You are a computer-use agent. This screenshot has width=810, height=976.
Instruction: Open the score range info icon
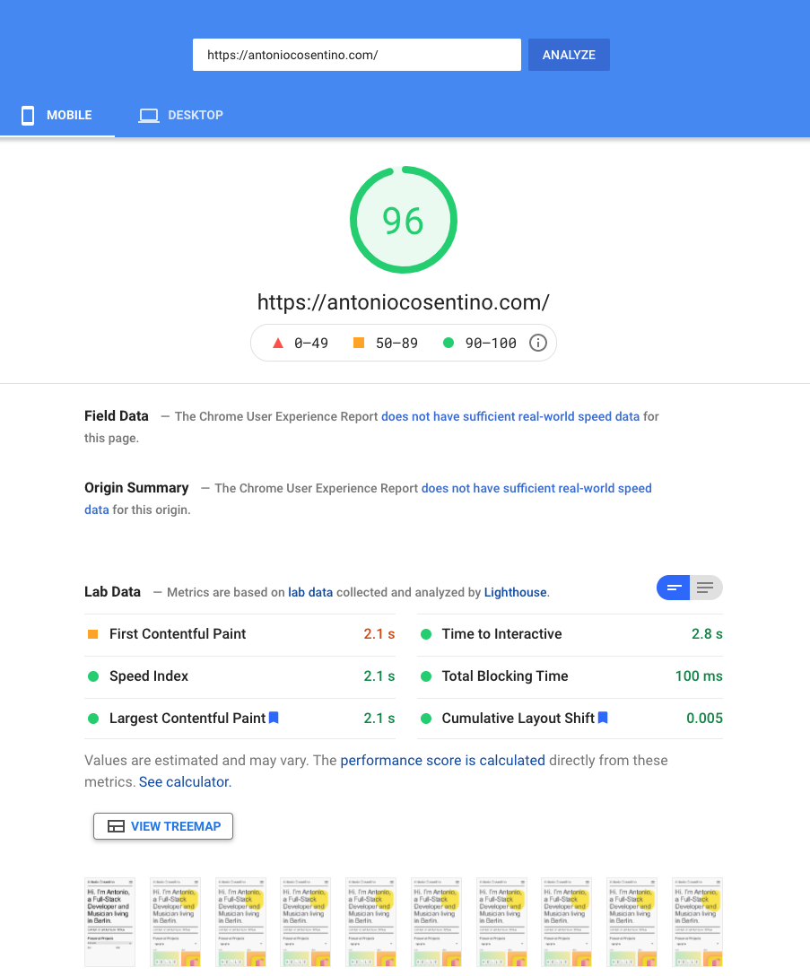[x=538, y=343]
